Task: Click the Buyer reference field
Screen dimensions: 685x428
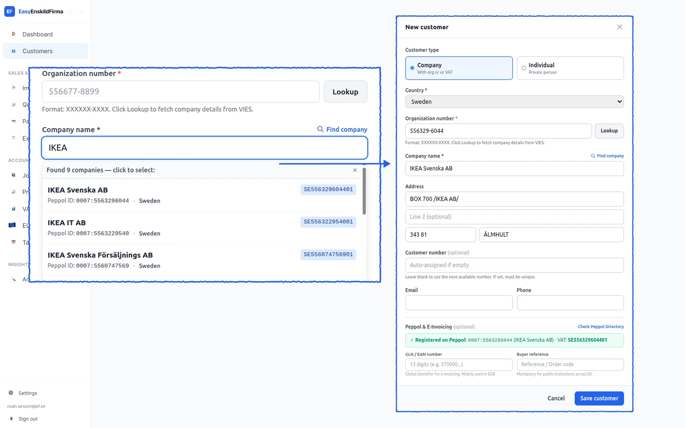Action: click(570, 365)
